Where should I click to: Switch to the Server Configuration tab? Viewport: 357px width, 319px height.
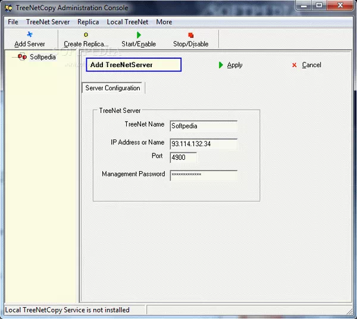[x=112, y=88]
